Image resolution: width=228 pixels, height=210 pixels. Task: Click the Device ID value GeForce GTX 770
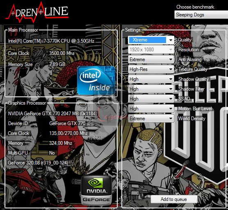tap(67, 123)
